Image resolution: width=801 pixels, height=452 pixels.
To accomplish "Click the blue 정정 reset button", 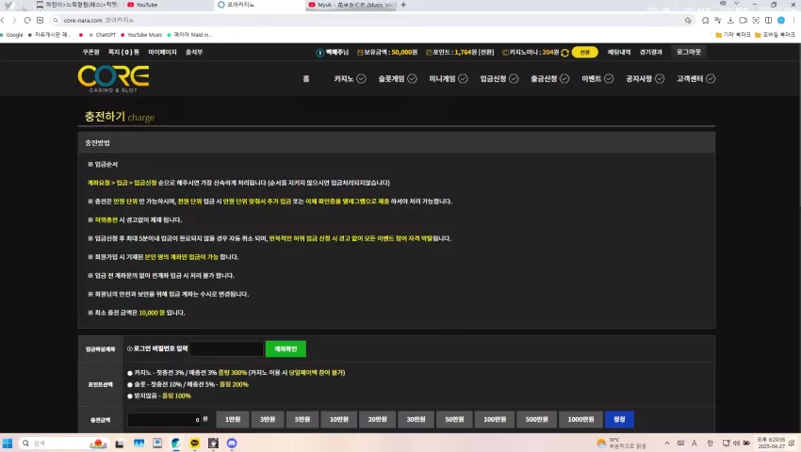I will click(x=619, y=419).
